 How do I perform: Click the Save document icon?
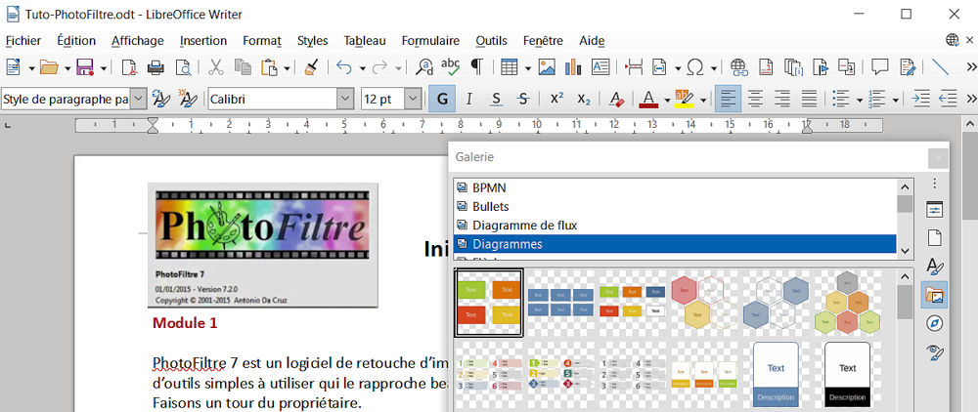pyautogui.click(x=85, y=66)
